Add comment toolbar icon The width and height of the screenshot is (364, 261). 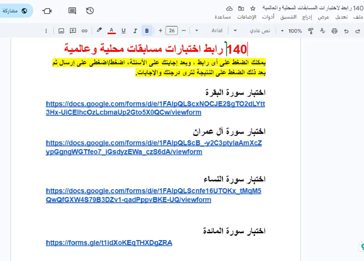pos(73,30)
